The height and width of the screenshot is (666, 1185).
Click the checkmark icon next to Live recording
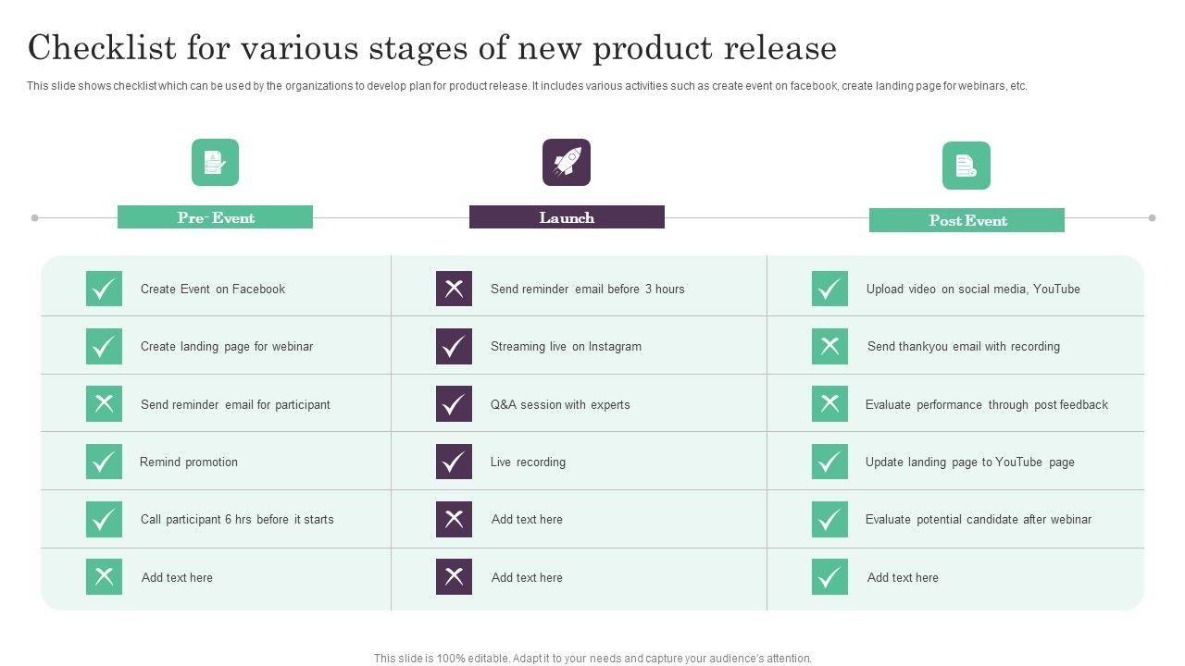(454, 462)
